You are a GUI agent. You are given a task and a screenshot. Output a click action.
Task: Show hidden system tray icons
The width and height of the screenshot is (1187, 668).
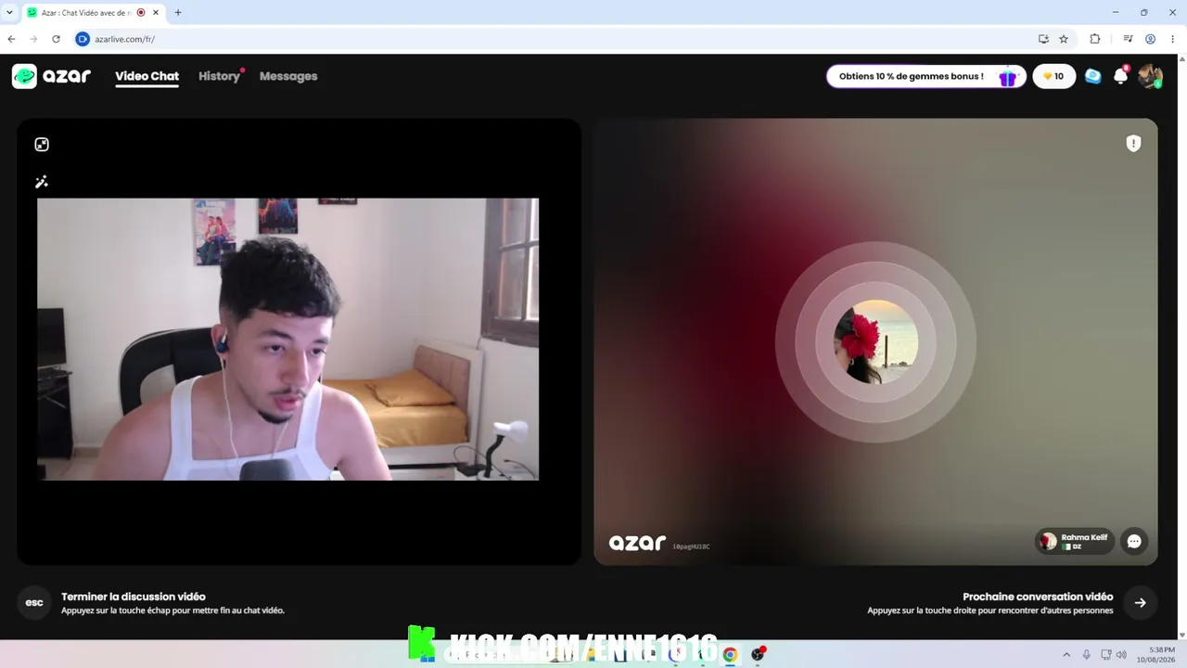click(x=1066, y=655)
